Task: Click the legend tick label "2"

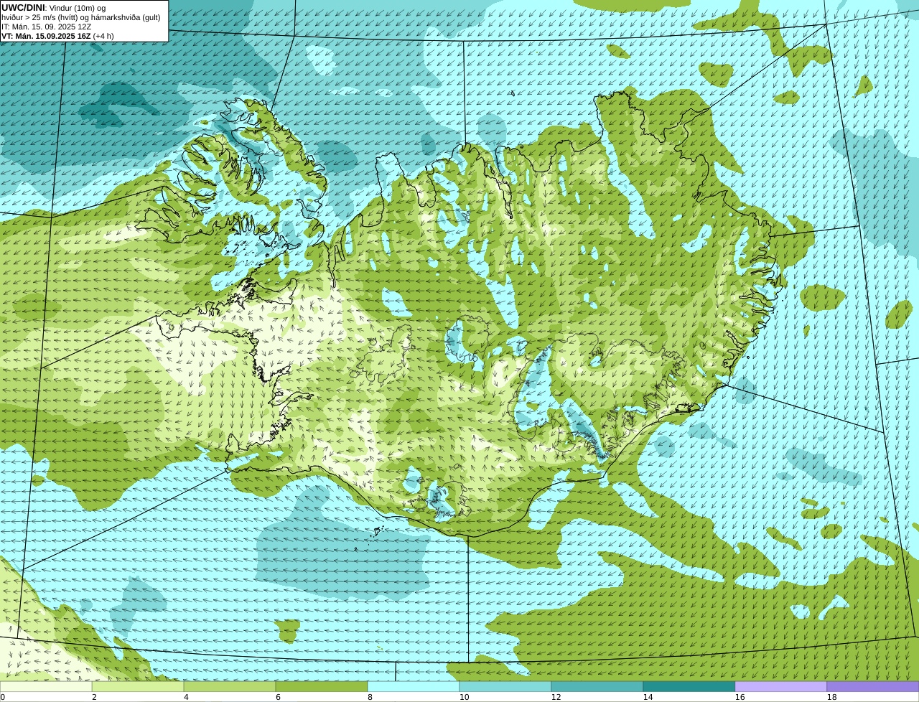Action: tap(94, 697)
